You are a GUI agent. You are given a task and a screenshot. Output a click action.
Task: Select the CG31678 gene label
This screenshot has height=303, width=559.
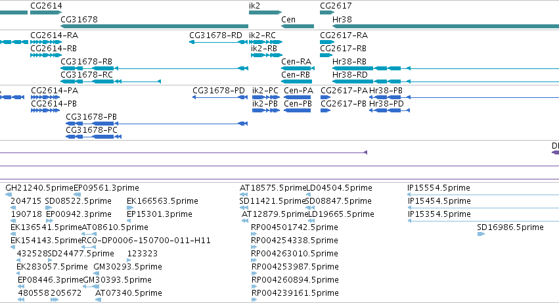click(79, 19)
